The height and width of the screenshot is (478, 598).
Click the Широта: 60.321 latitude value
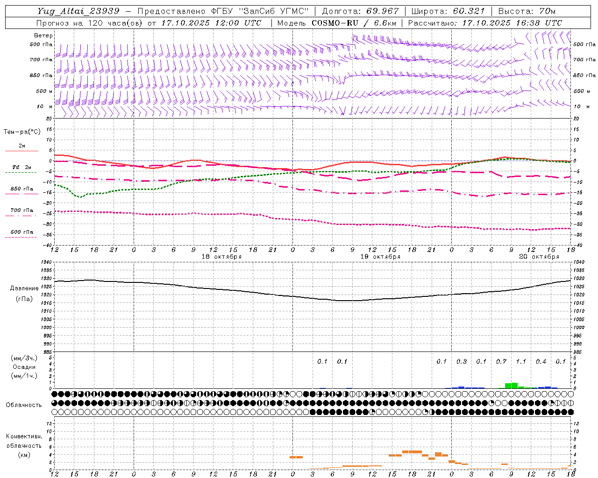click(448, 11)
